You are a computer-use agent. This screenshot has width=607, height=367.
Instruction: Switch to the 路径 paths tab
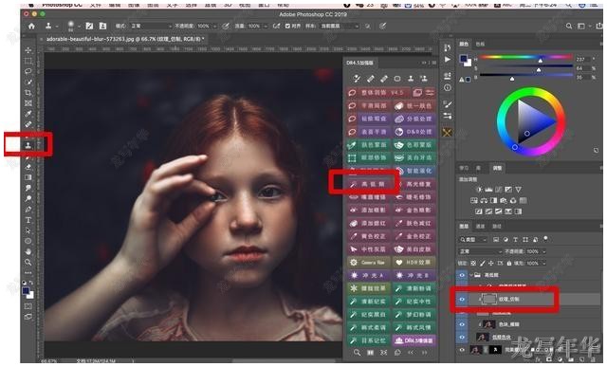coord(497,227)
